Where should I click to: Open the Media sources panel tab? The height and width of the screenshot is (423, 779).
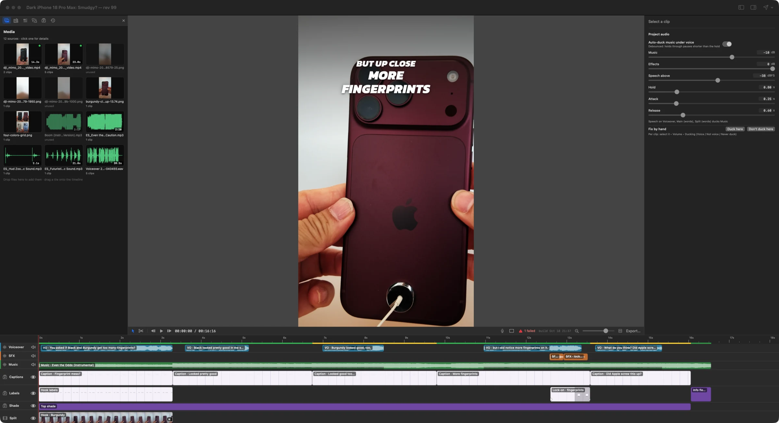tap(6, 20)
